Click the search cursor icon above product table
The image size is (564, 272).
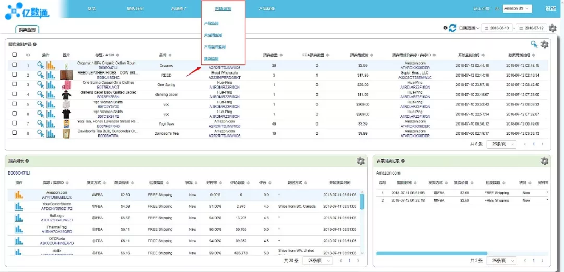pyautogui.click(x=534, y=45)
